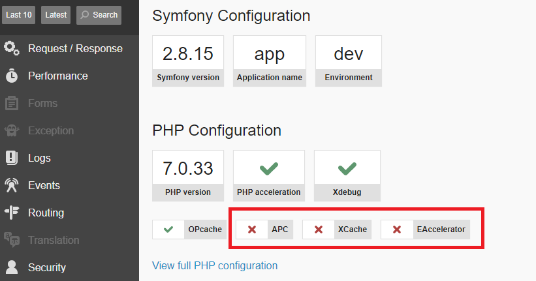Open the Last 10 profiles list
This screenshot has width=536, height=281.
(18, 15)
